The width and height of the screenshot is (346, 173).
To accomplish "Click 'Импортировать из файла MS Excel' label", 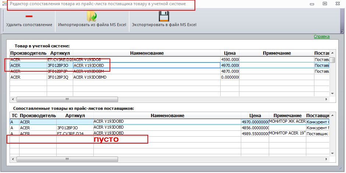I will coord(92,25).
